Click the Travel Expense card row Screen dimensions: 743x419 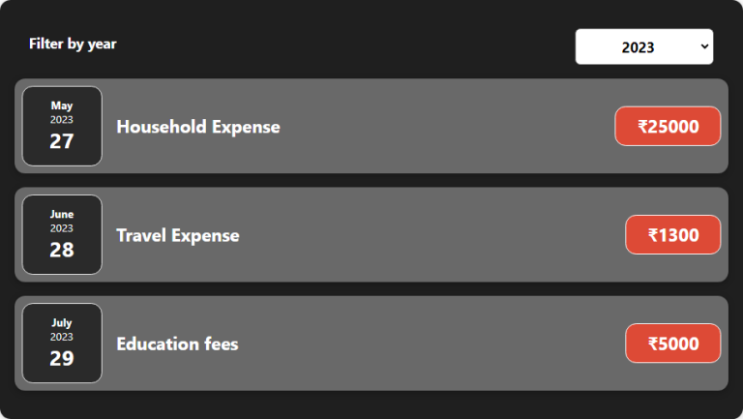[x=371, y=234]
